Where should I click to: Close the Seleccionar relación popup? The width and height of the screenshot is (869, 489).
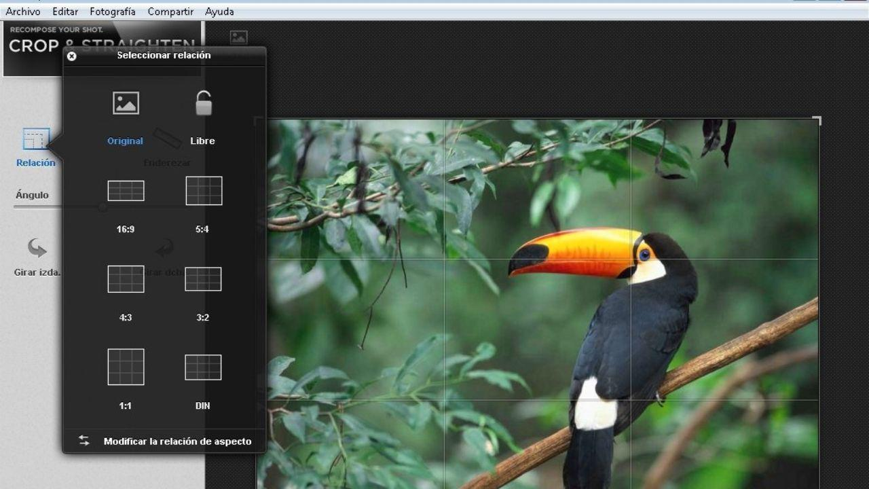(72, 56)
